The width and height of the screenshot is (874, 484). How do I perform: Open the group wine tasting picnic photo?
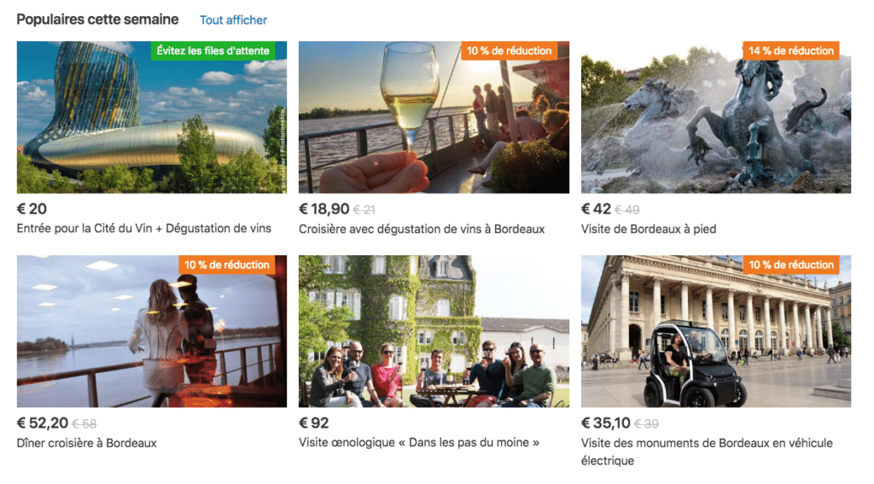click(434, 331)
